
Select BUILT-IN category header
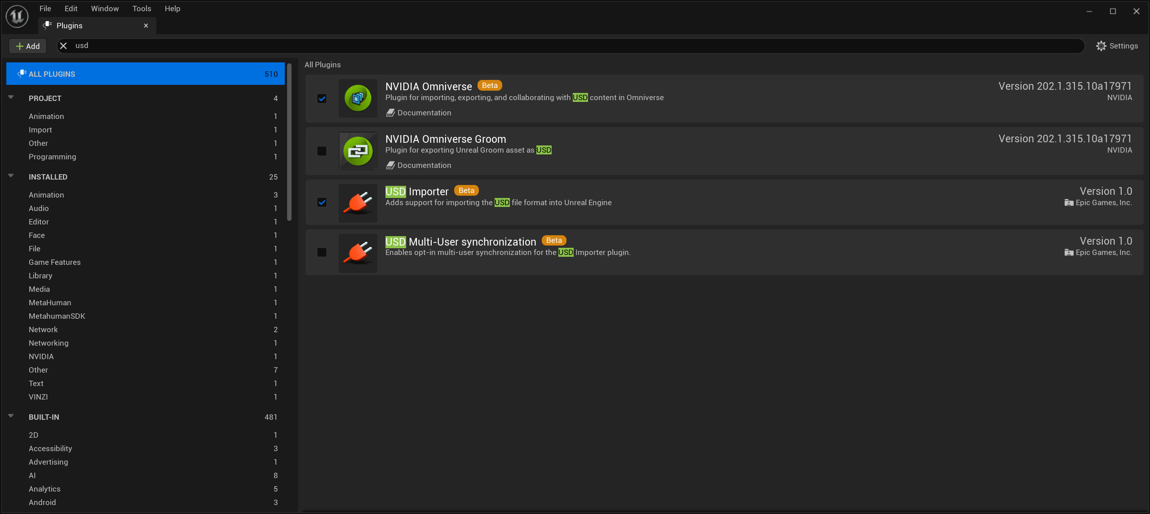(x=146, y=417)
